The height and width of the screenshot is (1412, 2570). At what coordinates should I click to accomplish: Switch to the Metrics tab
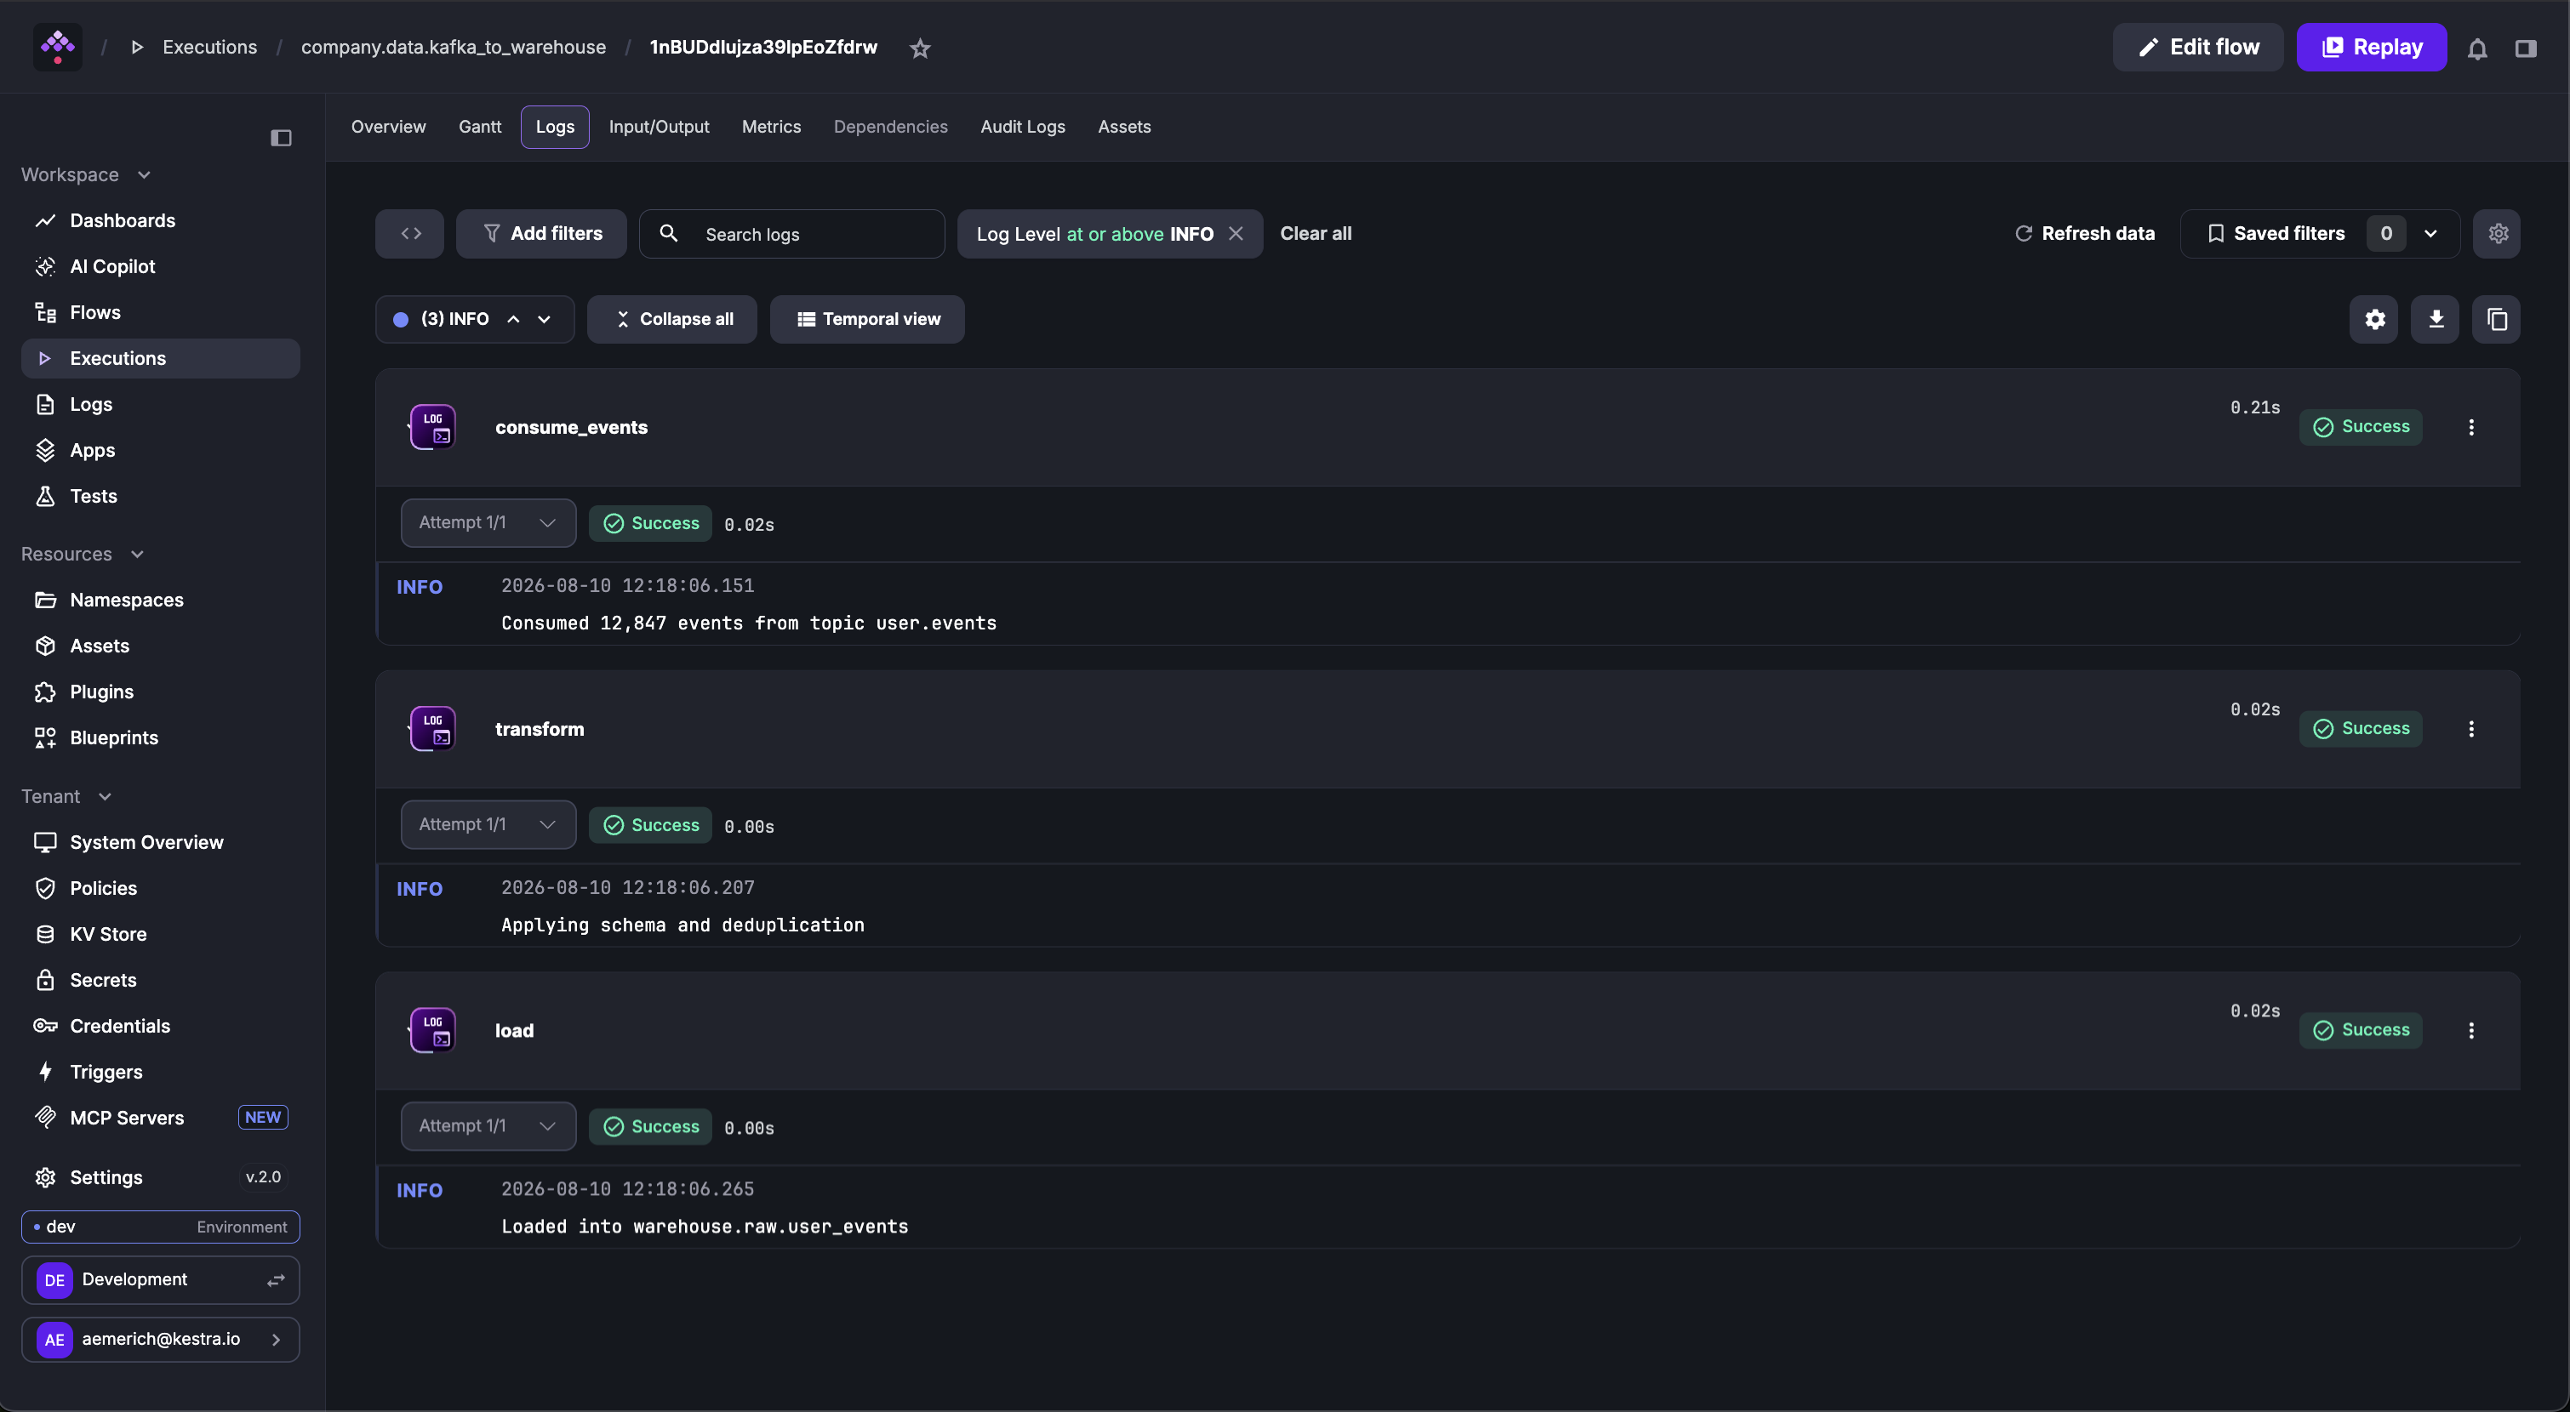(771, 127)
